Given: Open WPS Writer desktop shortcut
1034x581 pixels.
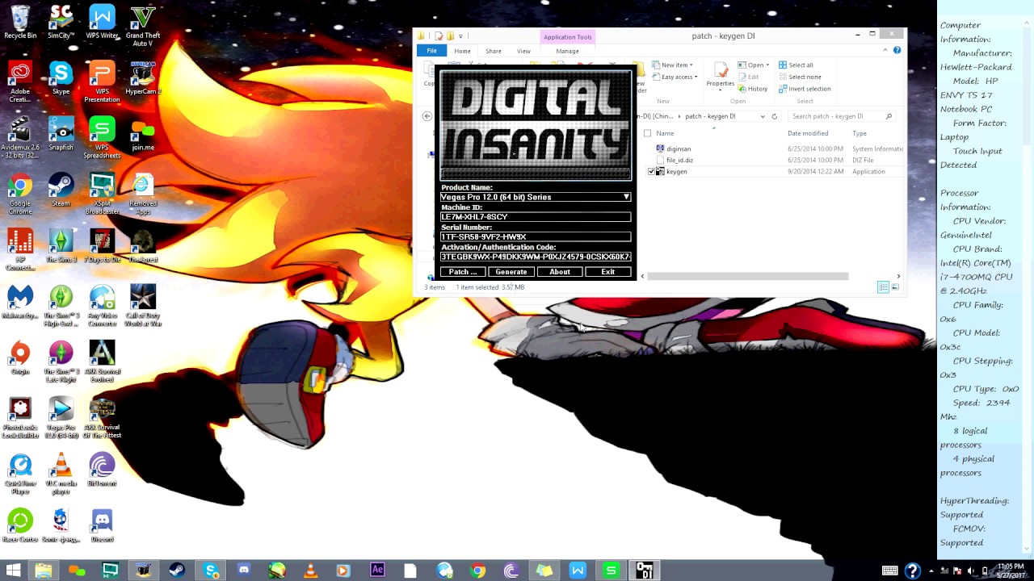Looking at the screenshot, I should (x=102, y=23).
